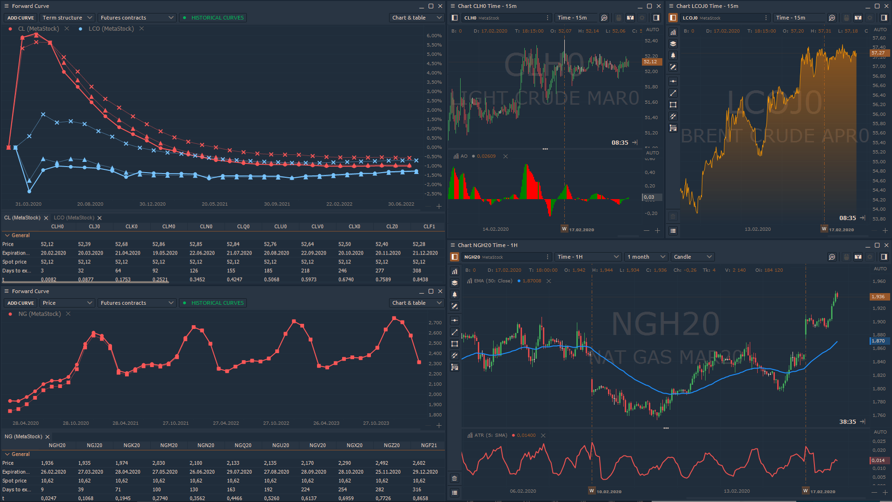
Task: Open Term structure dropdown
Action: [x=67, y=18]
